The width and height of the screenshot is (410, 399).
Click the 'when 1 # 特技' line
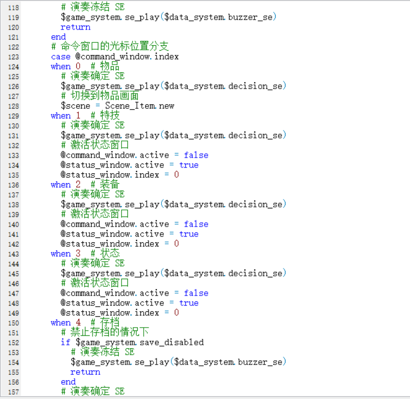85,116
